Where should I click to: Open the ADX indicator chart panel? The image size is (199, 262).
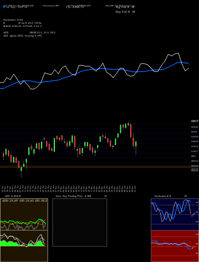(24, 214)
